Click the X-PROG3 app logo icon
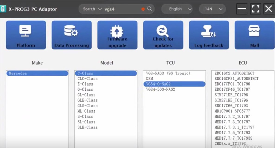The image size is (275, 148). (x=3, y=9)
